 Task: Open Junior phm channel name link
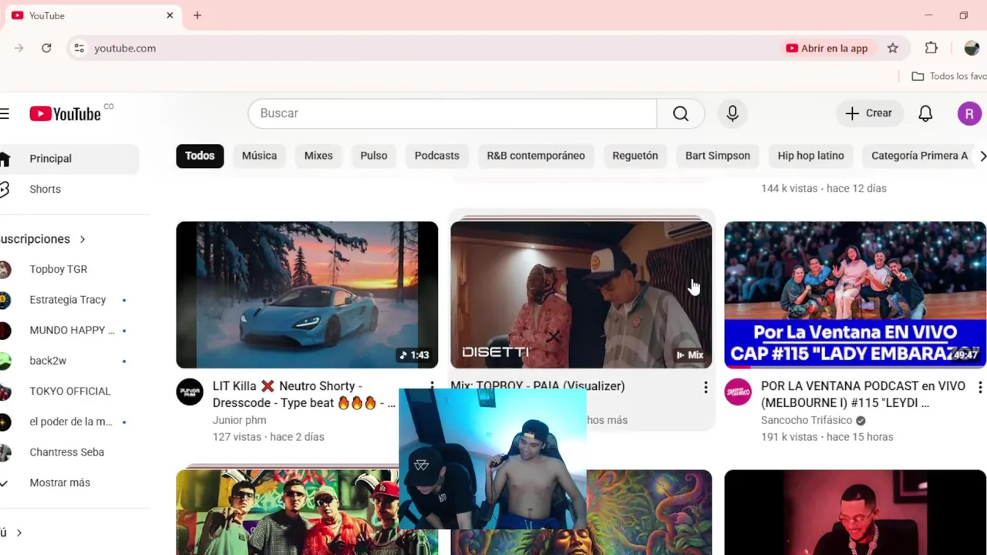239,420
